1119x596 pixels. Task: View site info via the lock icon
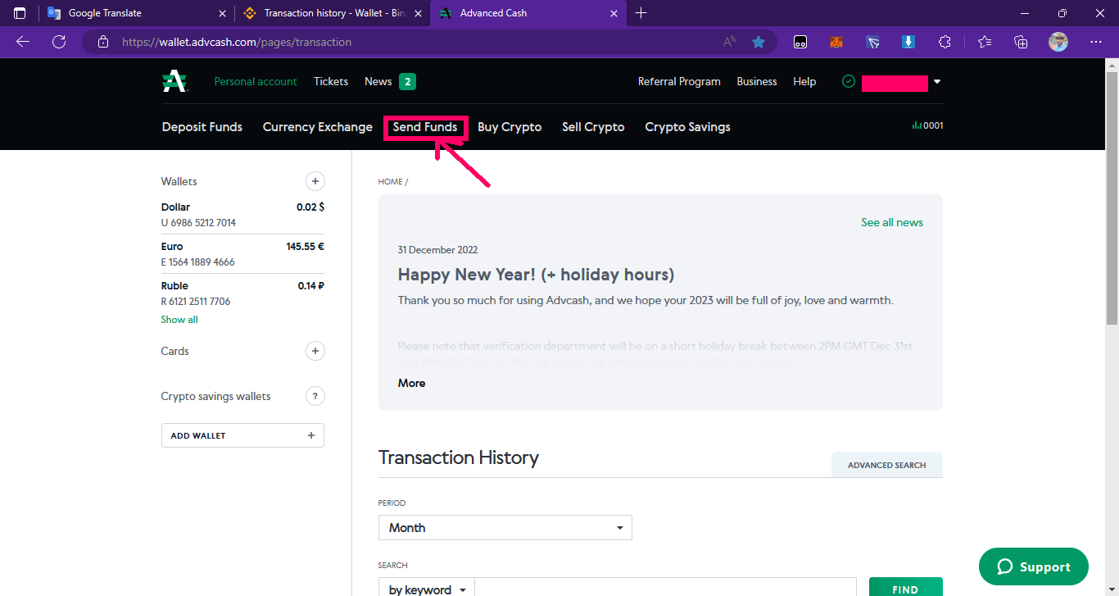coord(102,42)
